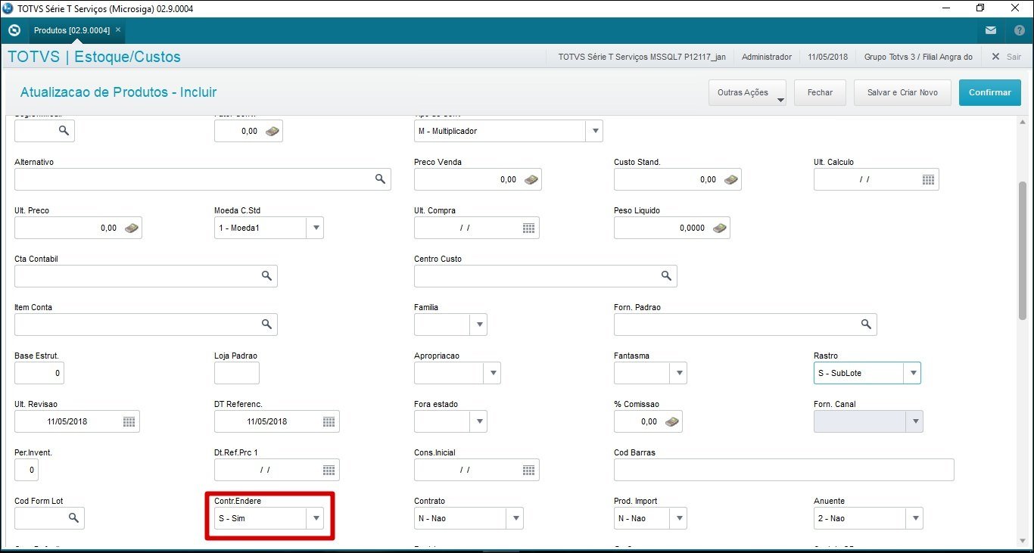This screenshot has width=1034, height=553.
Task: Open the Alternativo field search magnifier
Action: pos(380,179)
